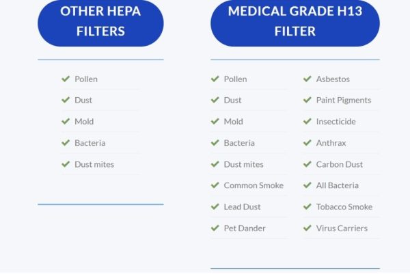Click the check icon beside Carbon Dust

tap(307, 164)
